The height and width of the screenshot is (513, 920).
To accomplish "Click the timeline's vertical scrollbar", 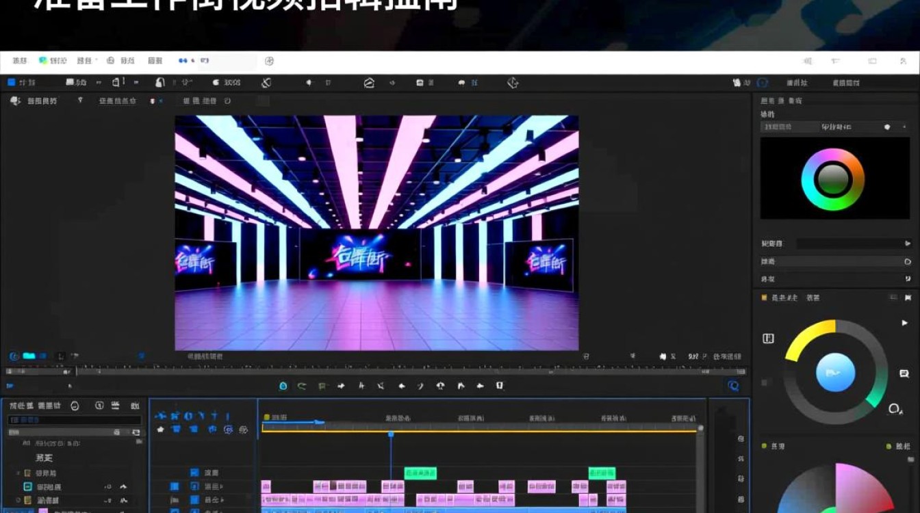I will (700, 469).
